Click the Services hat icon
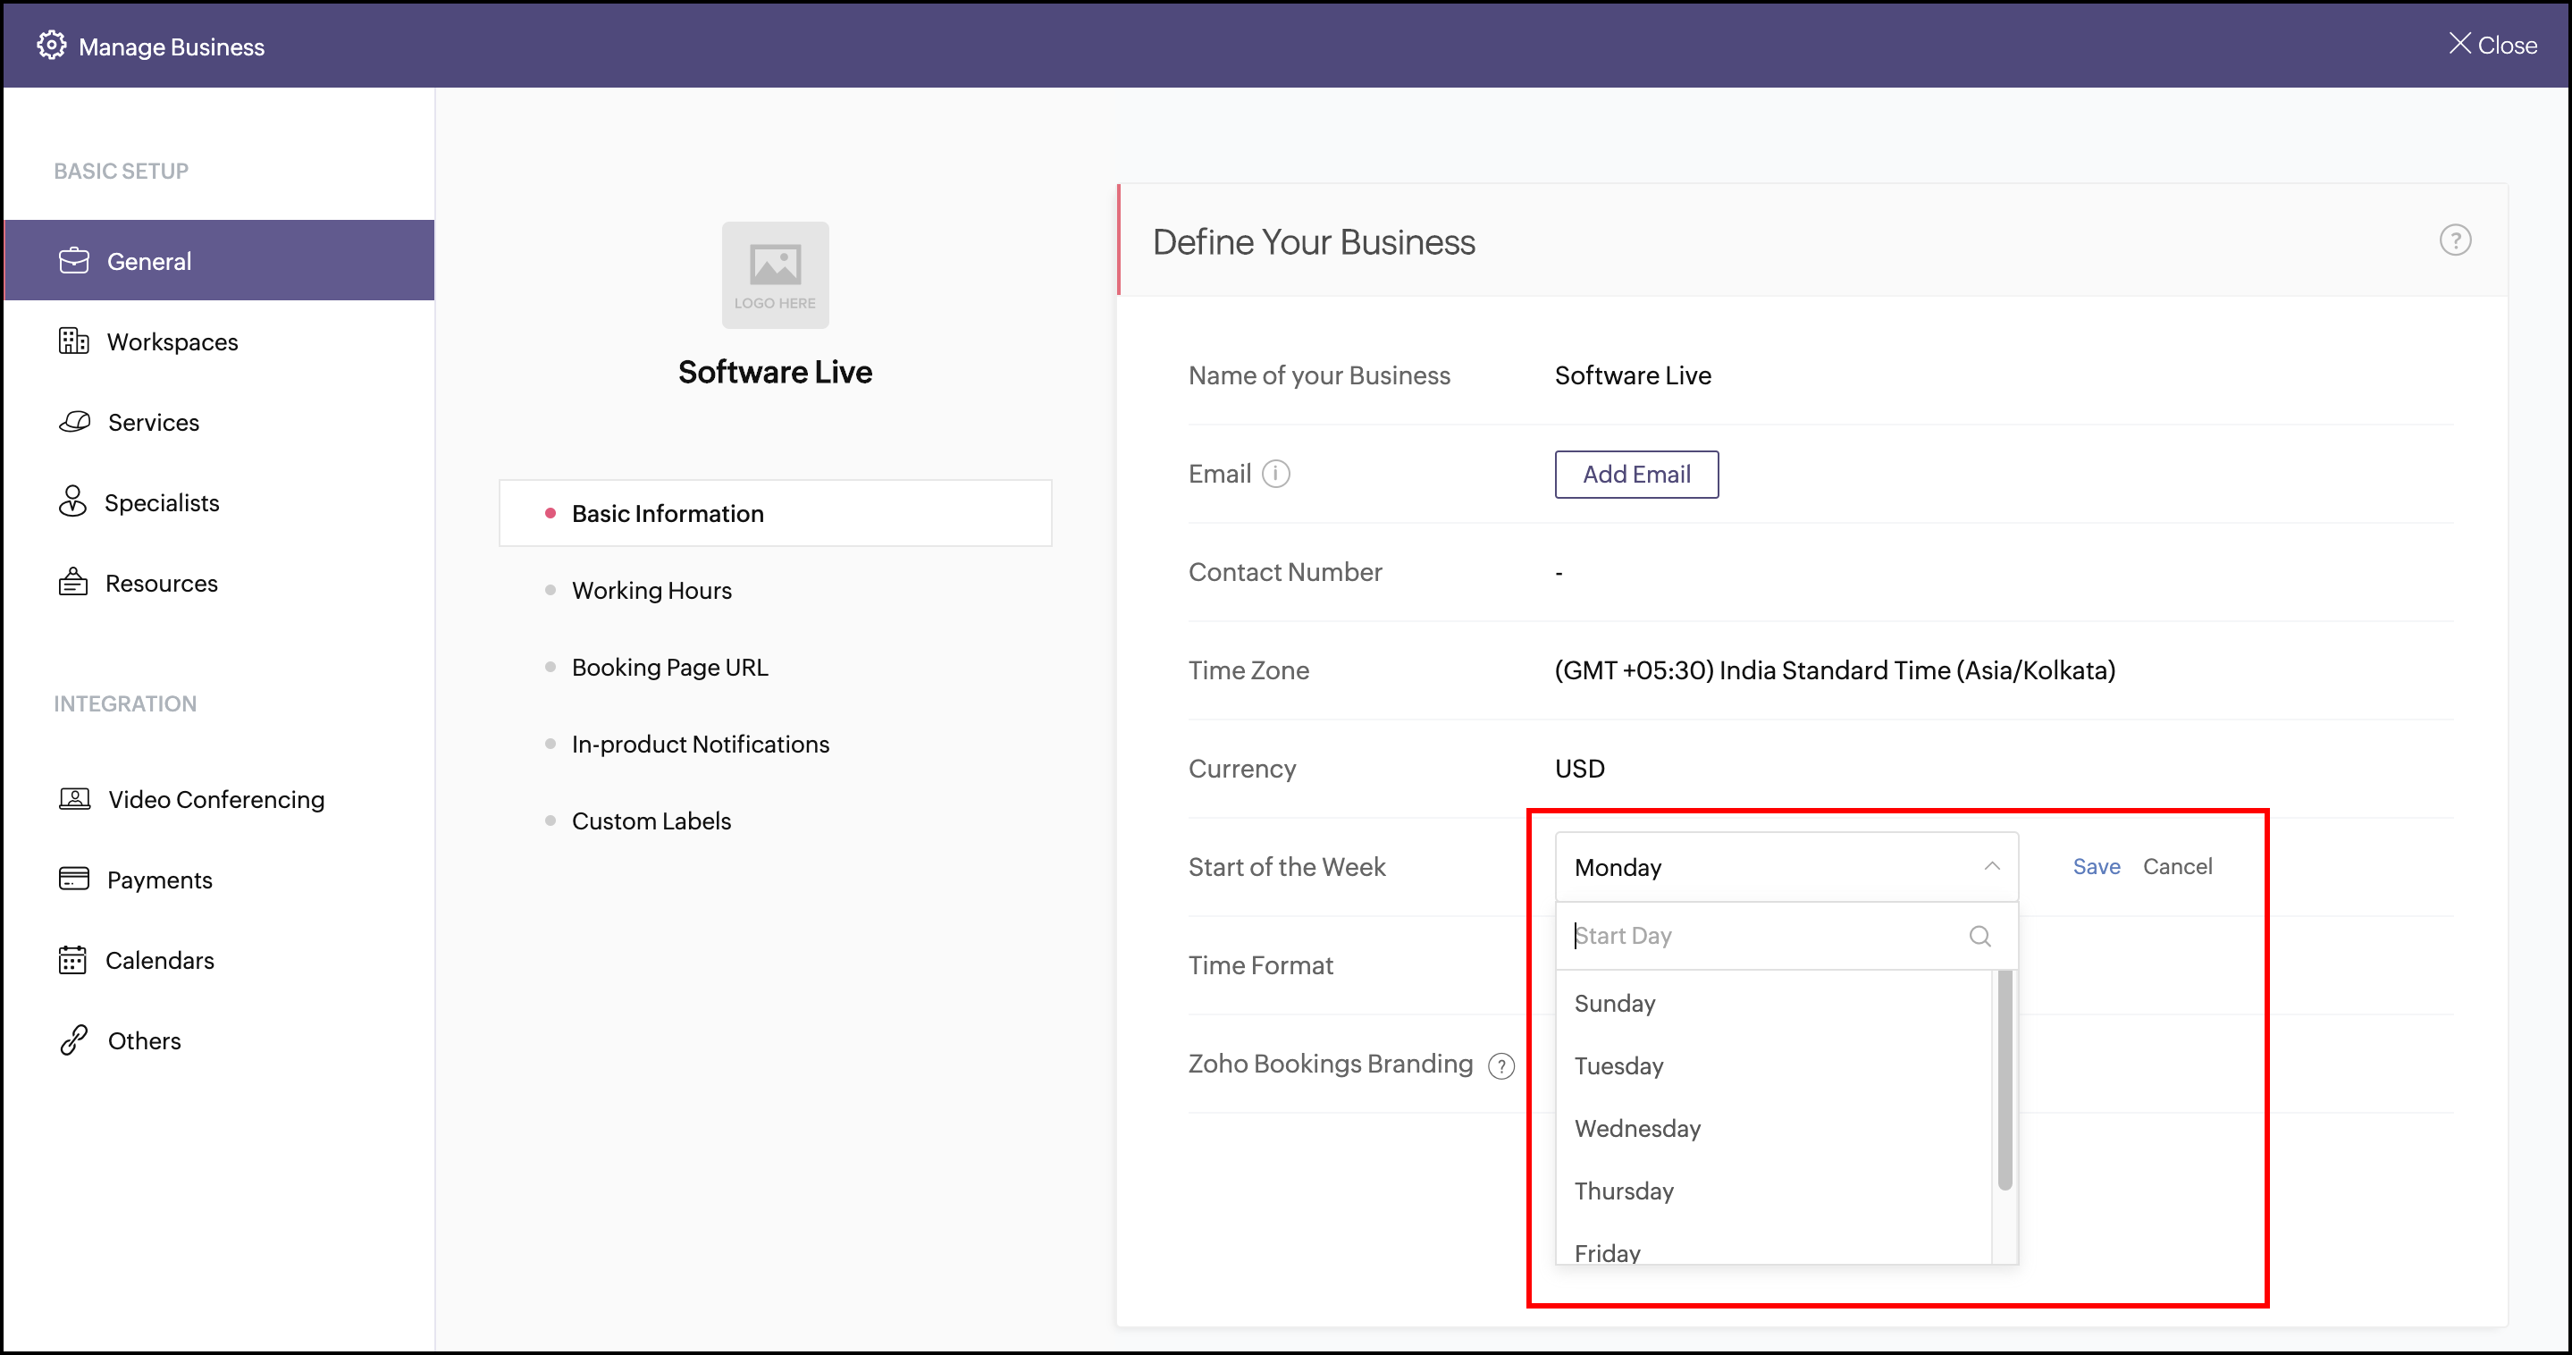The image size is (2572, 1355). (x=75, y=421)
